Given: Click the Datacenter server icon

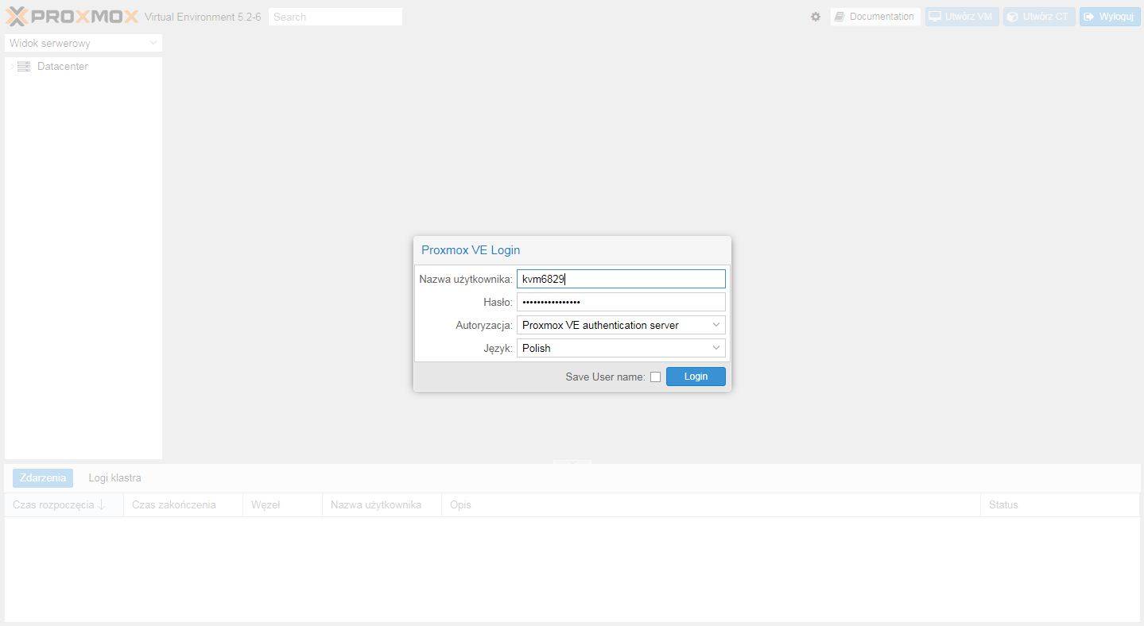Looking at the screenshot, I should [24, 67].
